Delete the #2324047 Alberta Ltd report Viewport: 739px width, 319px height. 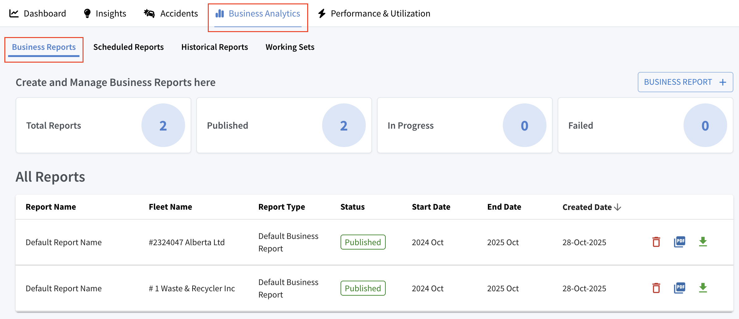click(x=656, y=242)
